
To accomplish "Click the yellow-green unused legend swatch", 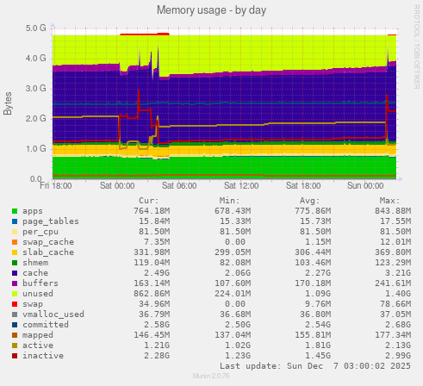I will (x=15, y=294).
